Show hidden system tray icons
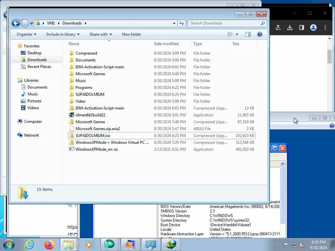Image resolution: width=335 pixels, height=251 pixels. click(278, 245)
